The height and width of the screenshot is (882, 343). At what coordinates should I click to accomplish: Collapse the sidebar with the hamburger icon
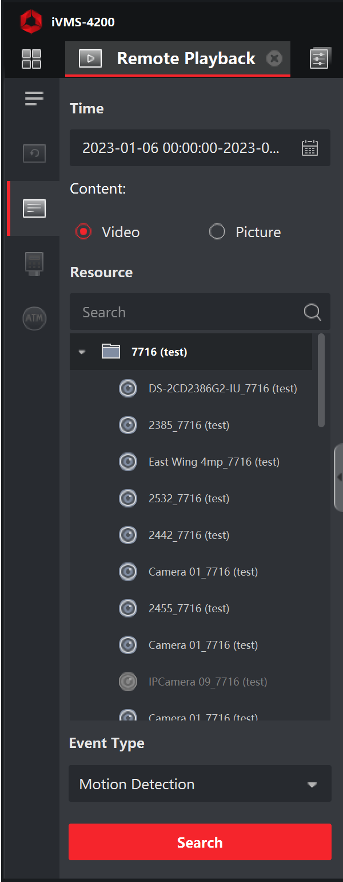click(34, 99)
